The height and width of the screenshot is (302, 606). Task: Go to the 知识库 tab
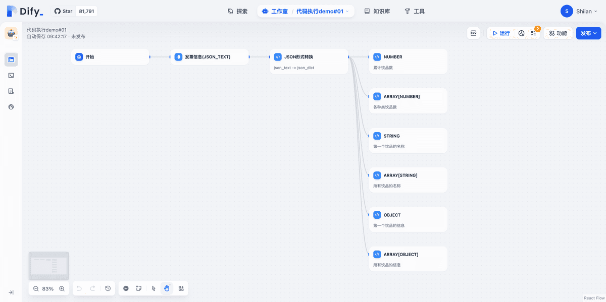coord(377,11)
